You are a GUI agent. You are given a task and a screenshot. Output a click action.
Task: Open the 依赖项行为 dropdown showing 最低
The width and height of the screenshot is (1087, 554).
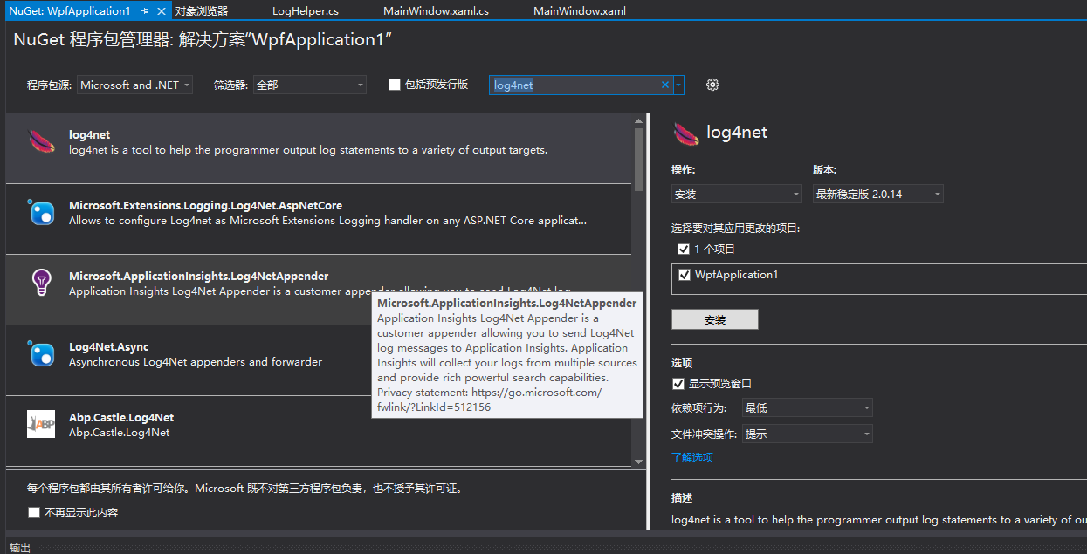pyautogui.click(x=808, y=407)
